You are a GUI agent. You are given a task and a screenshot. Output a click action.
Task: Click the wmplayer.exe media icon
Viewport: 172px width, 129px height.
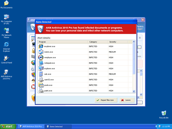41,57
